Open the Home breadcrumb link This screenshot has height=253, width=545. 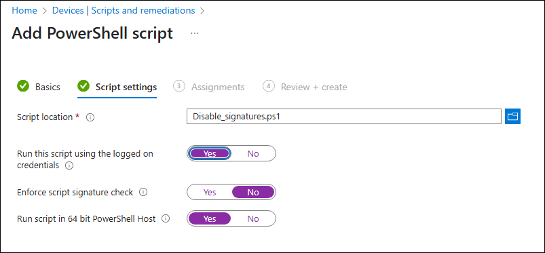24,10
